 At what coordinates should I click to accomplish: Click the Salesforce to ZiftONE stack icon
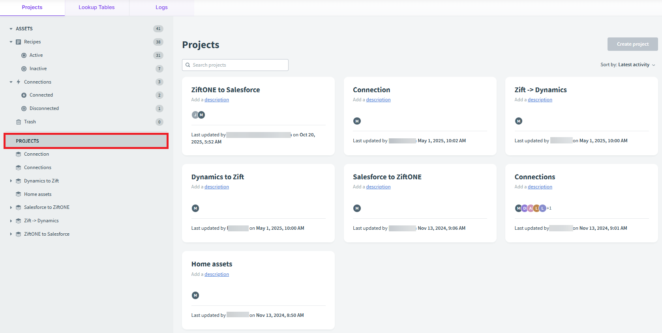click(18, 207)
